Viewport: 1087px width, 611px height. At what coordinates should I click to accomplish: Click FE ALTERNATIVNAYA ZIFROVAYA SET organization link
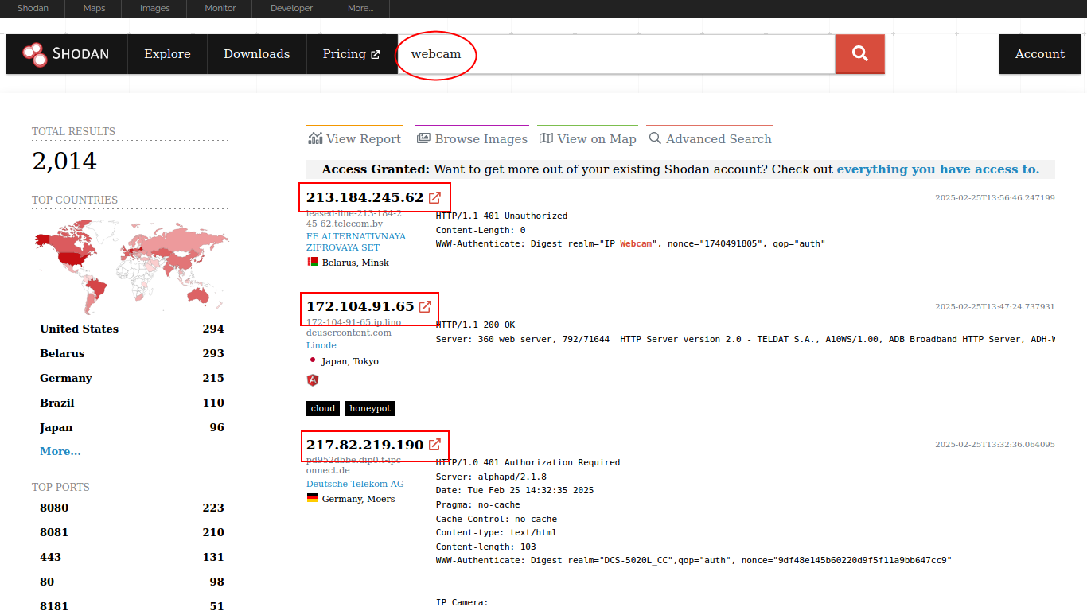coord(356,242)
